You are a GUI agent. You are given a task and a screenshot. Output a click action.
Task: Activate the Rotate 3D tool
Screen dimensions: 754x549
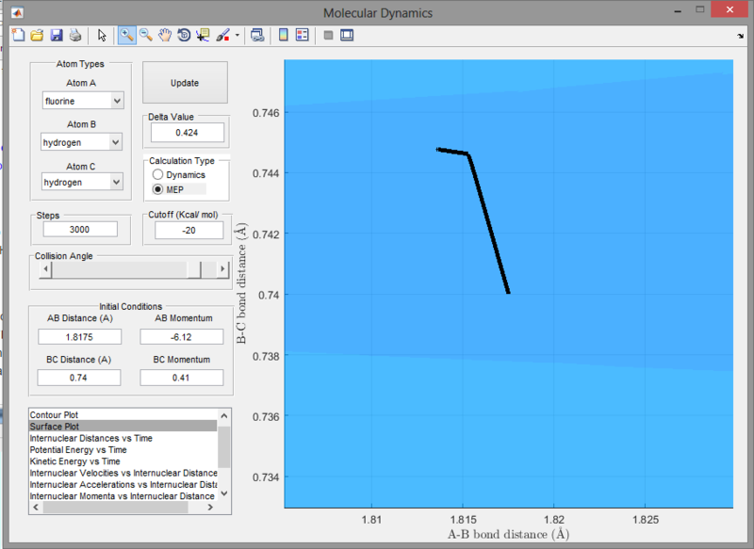[184, 35]
